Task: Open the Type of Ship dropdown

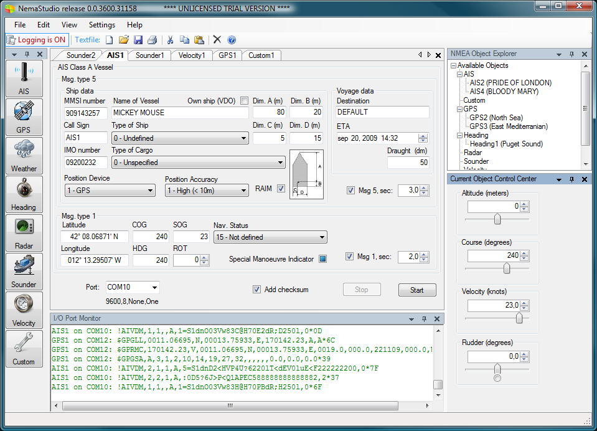Action: pyautogui.click(x=180, y=138)
